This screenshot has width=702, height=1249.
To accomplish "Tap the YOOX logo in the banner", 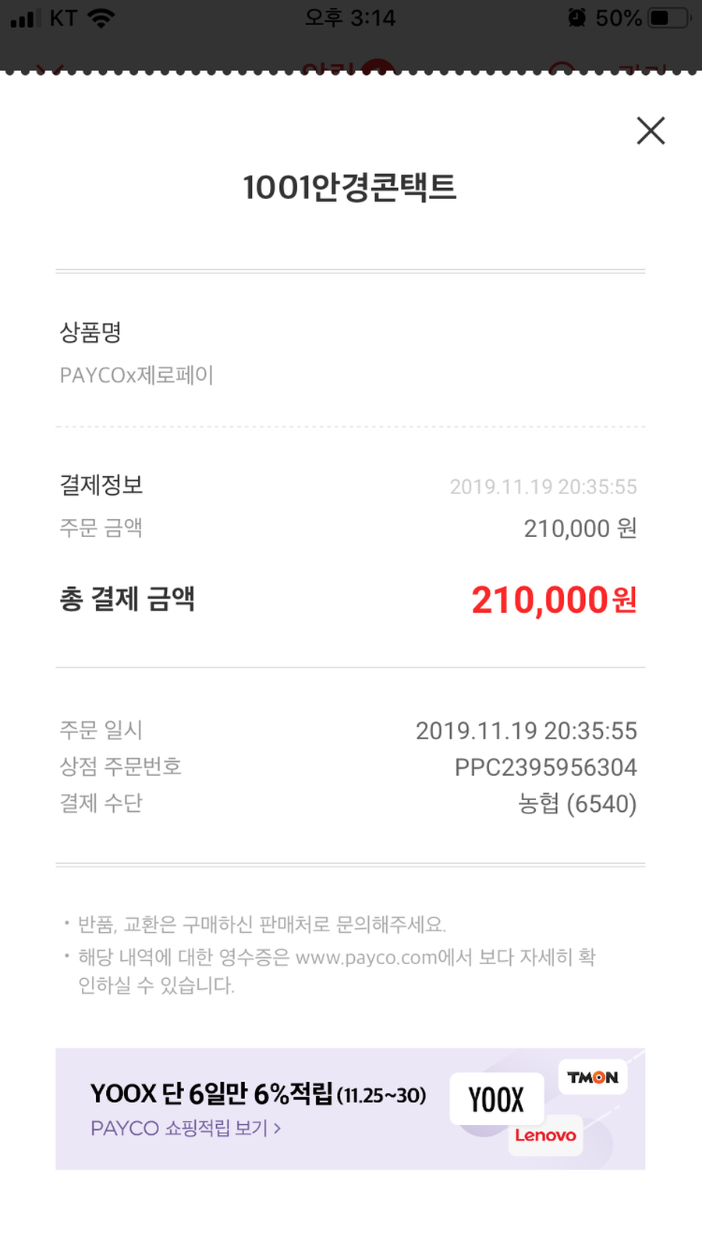I will coord(496,1099).
